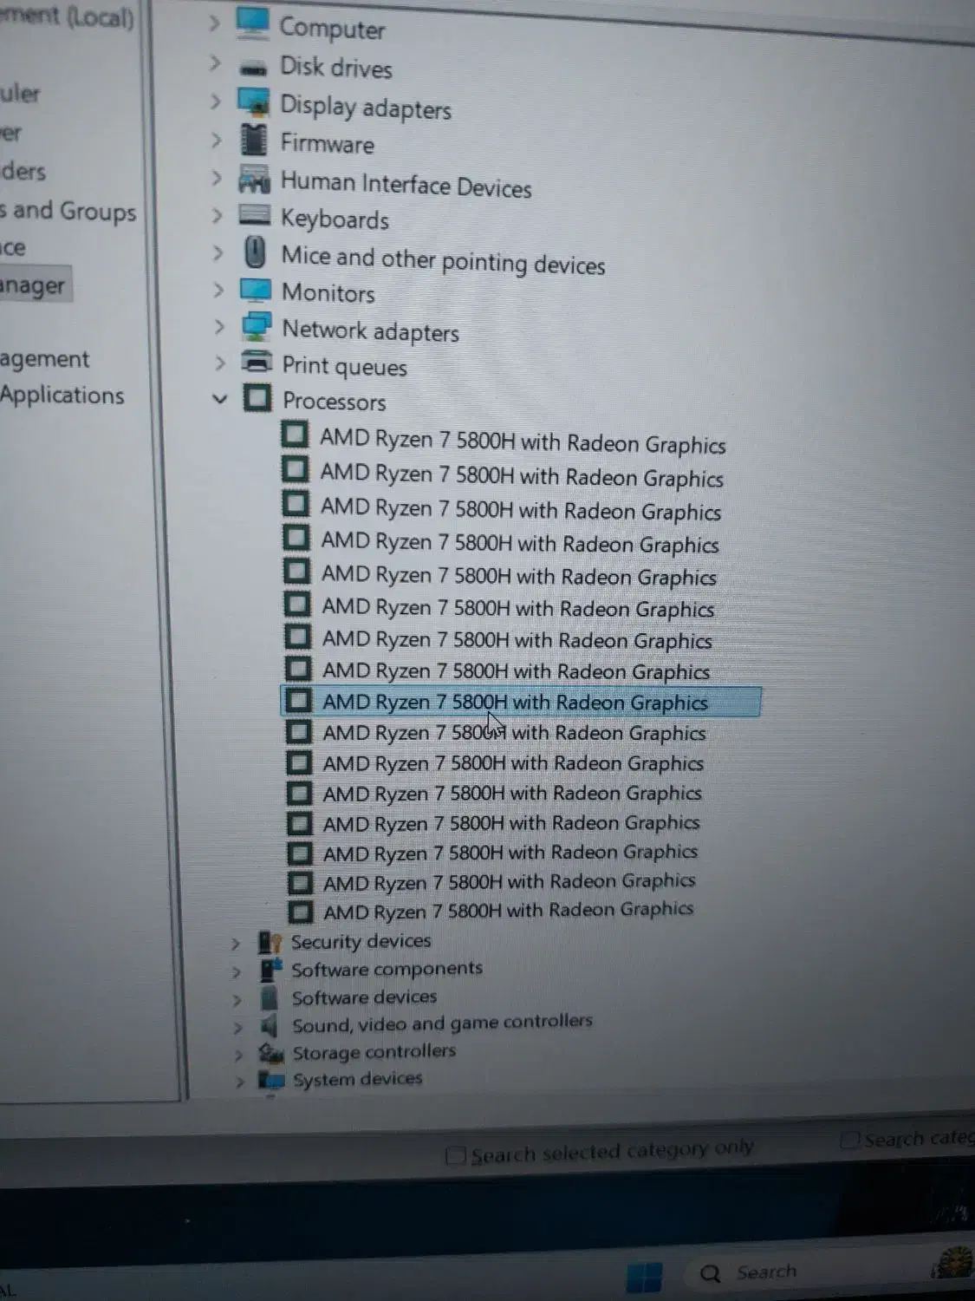Select Sound, video and game controllers label

(442, 1023)
